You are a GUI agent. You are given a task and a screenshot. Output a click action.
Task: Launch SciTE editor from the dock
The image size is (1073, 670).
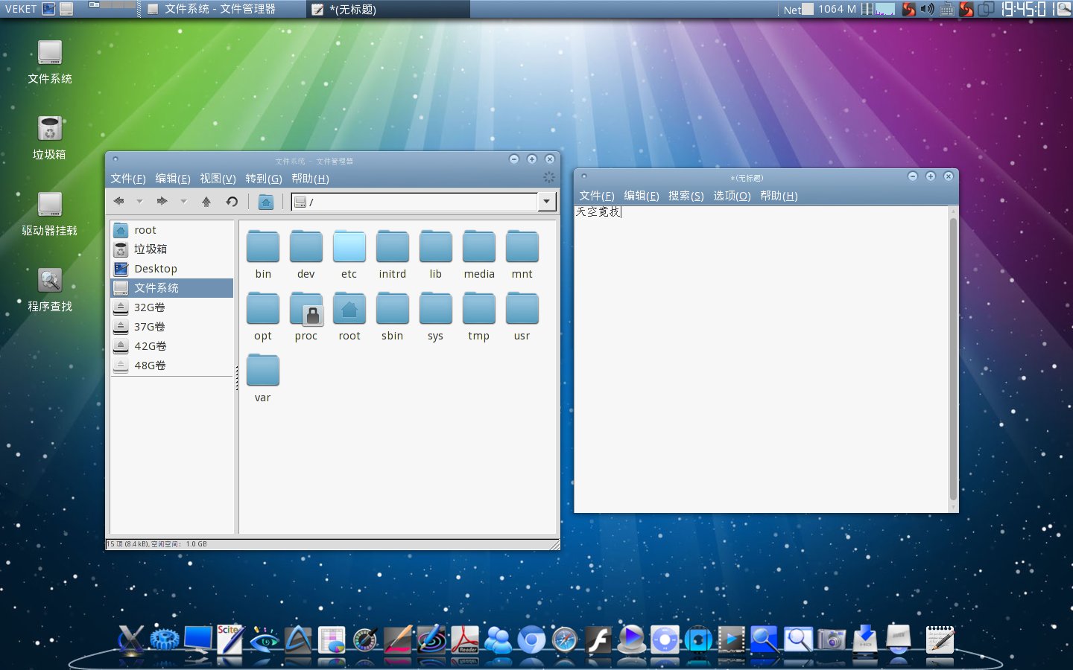click(x=230, y=639)
